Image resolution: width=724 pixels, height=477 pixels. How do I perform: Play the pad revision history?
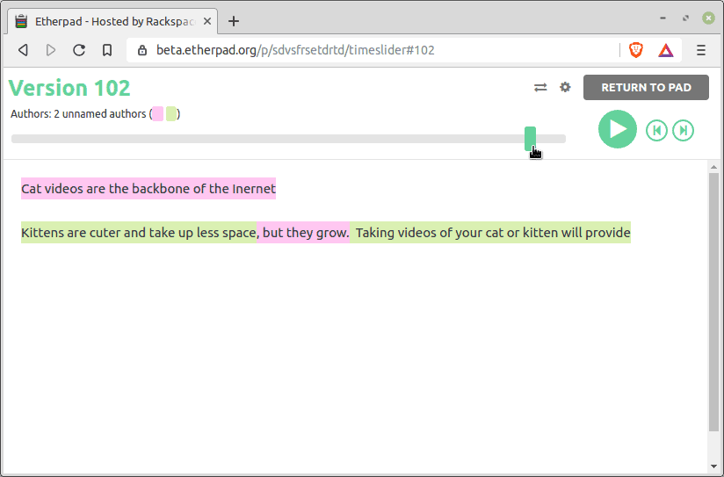(x=618, y=129)
